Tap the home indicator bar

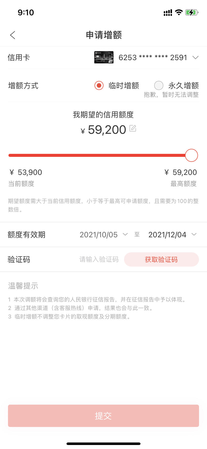(103, 443)
